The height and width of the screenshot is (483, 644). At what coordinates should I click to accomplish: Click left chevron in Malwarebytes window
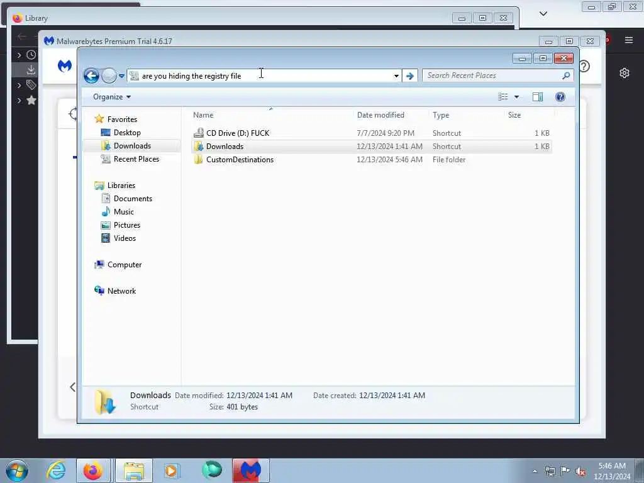(73, 387)
